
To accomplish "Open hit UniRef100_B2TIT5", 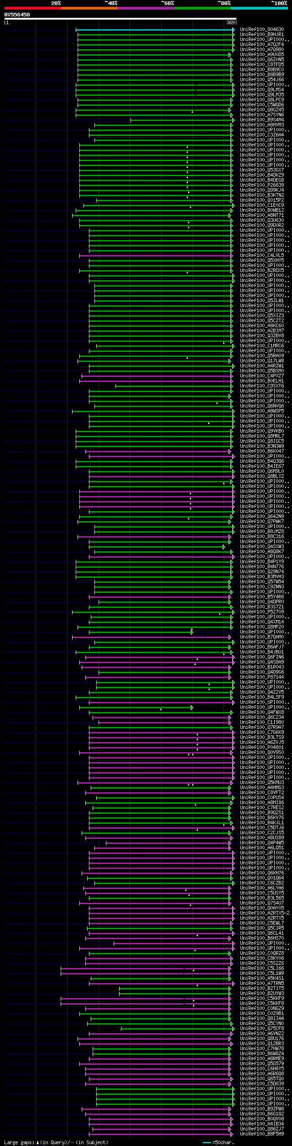I will tap(262, 989).
